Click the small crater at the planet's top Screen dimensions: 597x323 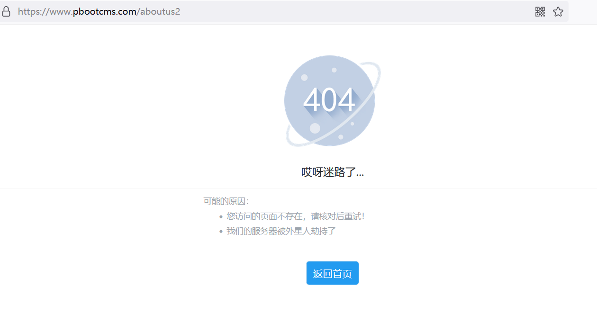tap(334, 70)
